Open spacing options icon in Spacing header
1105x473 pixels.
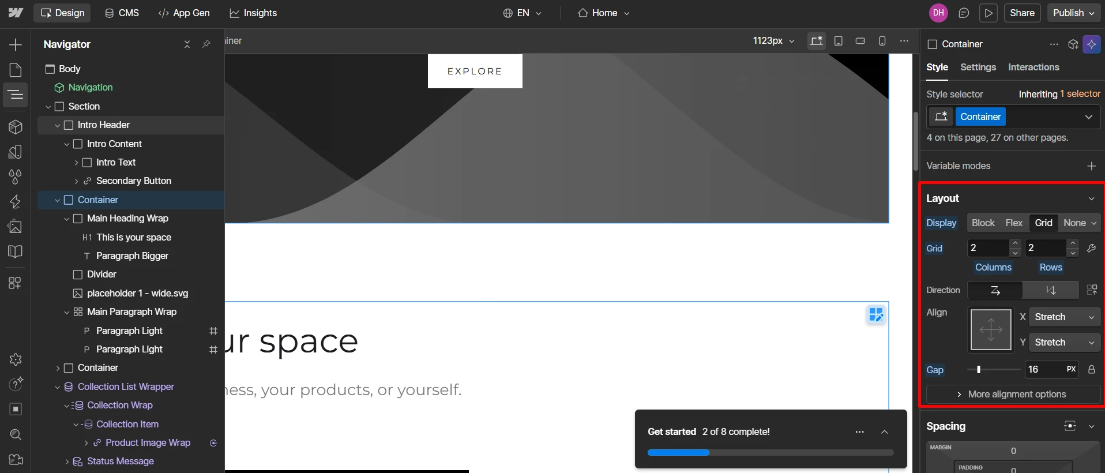click(1070, 426)
